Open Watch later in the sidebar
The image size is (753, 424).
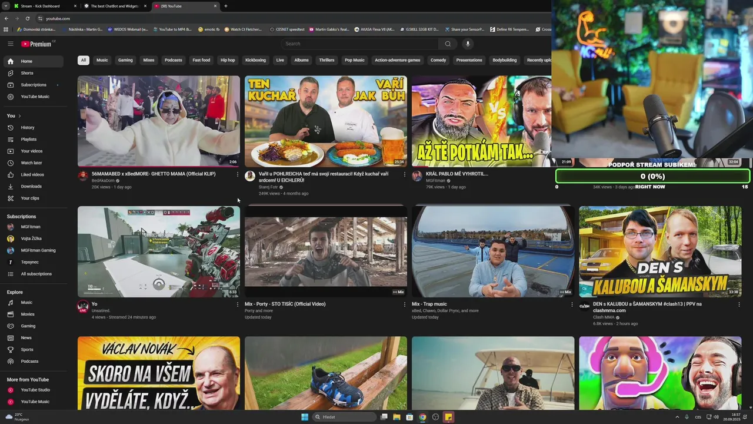pyautogui.click(x=35, y=163)
